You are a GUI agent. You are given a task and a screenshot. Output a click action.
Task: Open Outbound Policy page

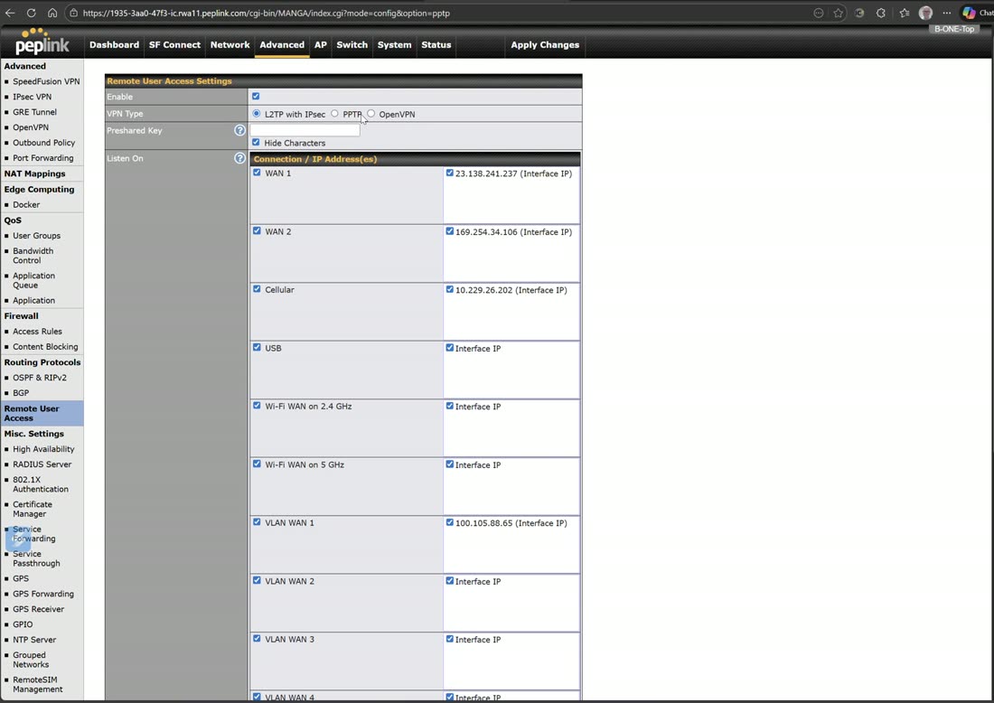pyautogui.click(x=43, y=143)
